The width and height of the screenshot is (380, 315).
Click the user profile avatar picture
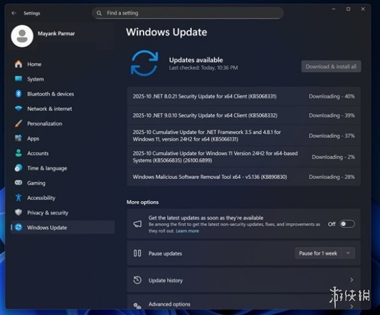pos(22,36)
